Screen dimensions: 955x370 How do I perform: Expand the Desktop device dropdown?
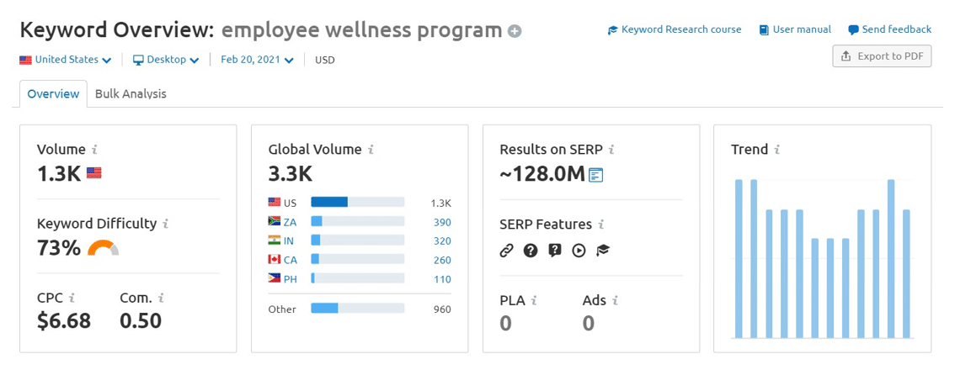(x=166, y=60)
